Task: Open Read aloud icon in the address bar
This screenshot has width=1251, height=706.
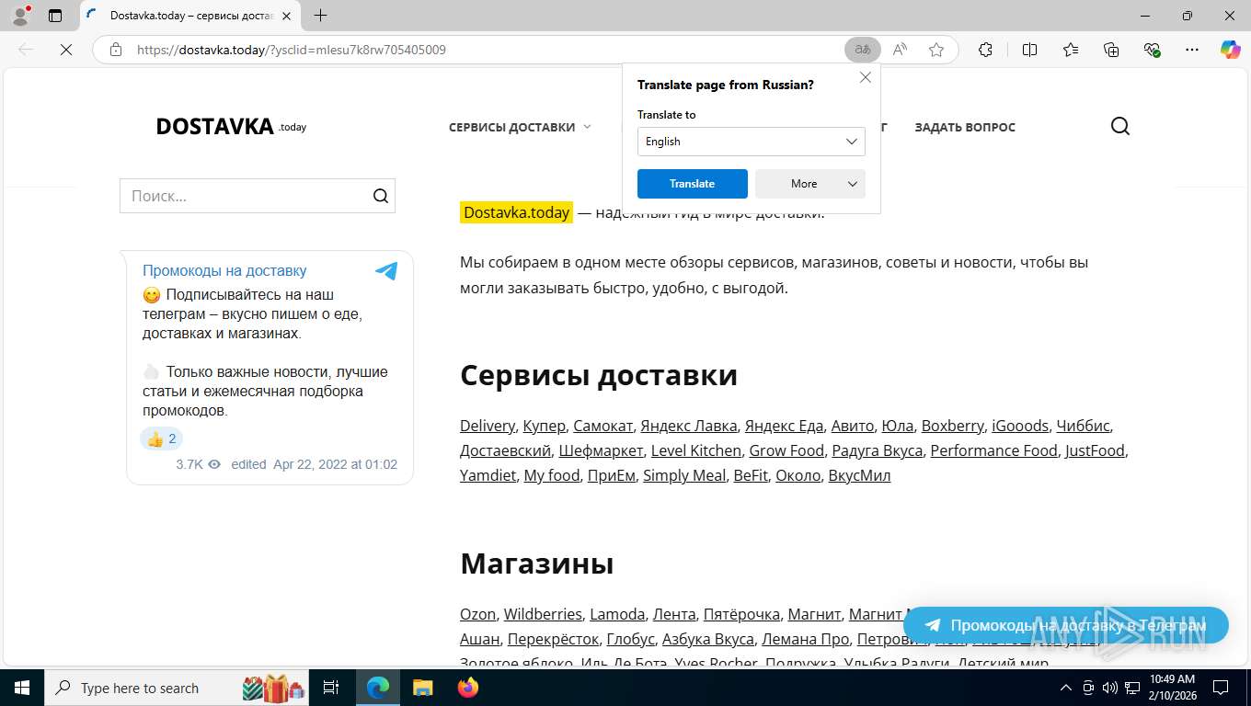Action: 900,50
